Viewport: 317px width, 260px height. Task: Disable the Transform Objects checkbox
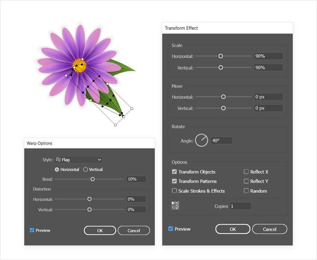tap(174, 172)
